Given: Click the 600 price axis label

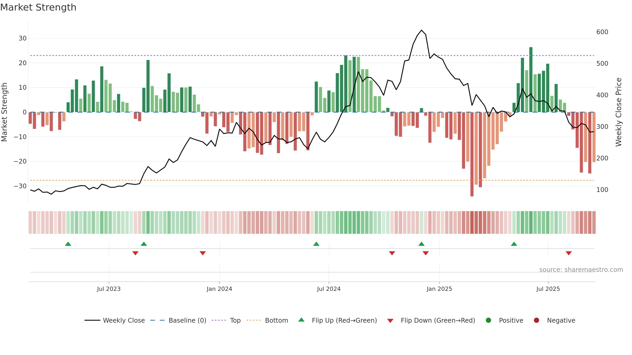Looking at the screenshot, I should point(602,32).
